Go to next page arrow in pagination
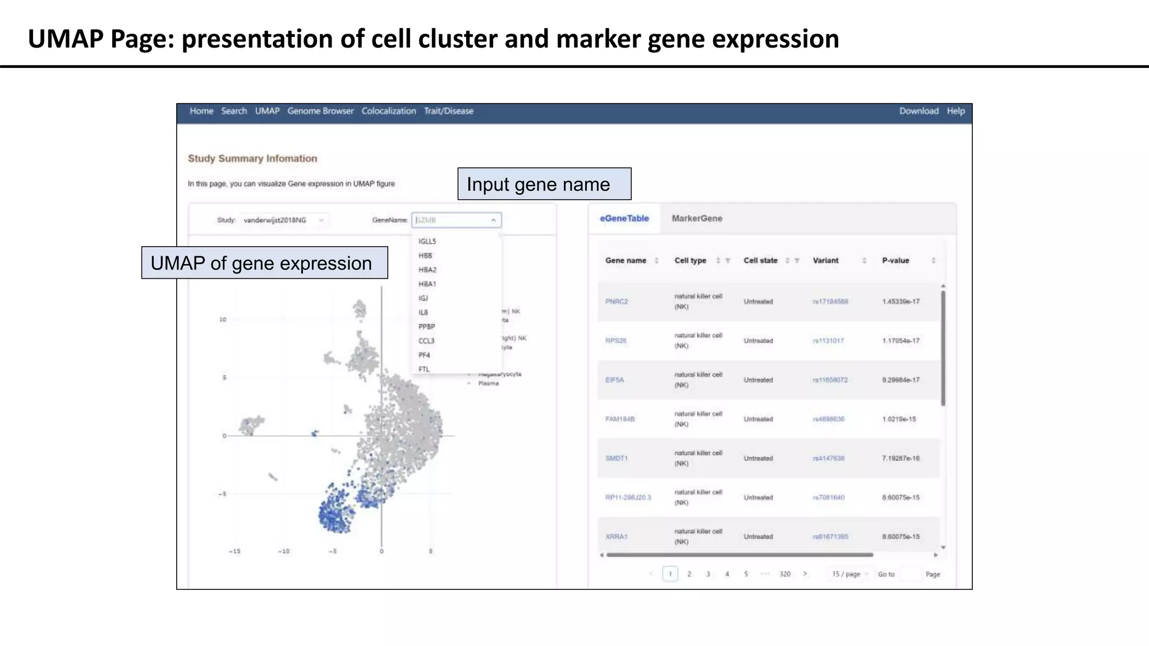This screenshot has height=646, width=1149. [x=805, y=574]
